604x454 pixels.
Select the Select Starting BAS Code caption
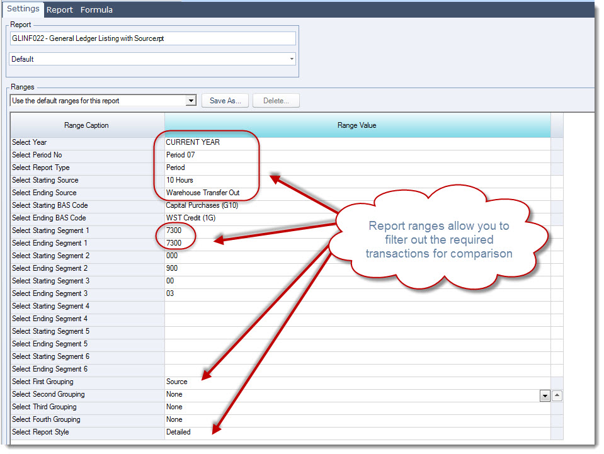point(88,205)
